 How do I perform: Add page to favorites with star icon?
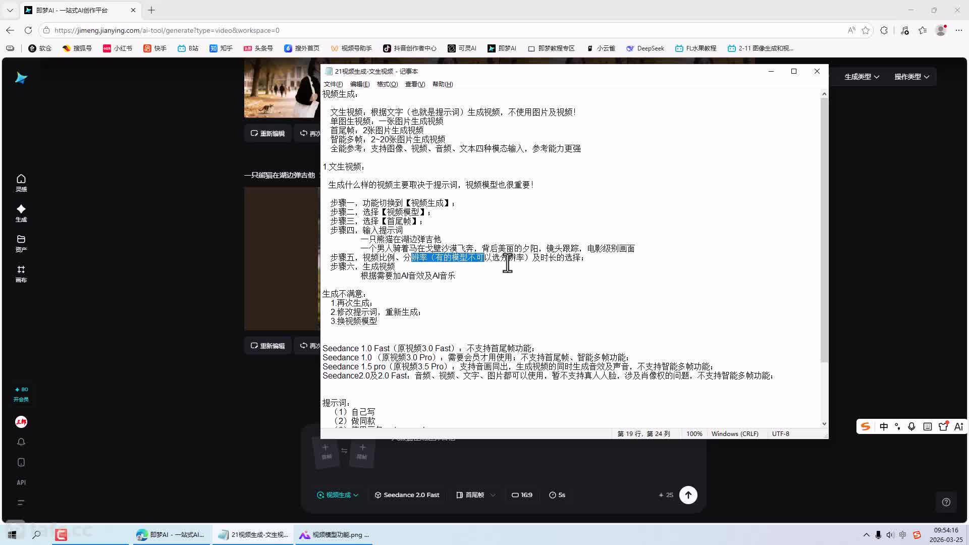point(866,30)
